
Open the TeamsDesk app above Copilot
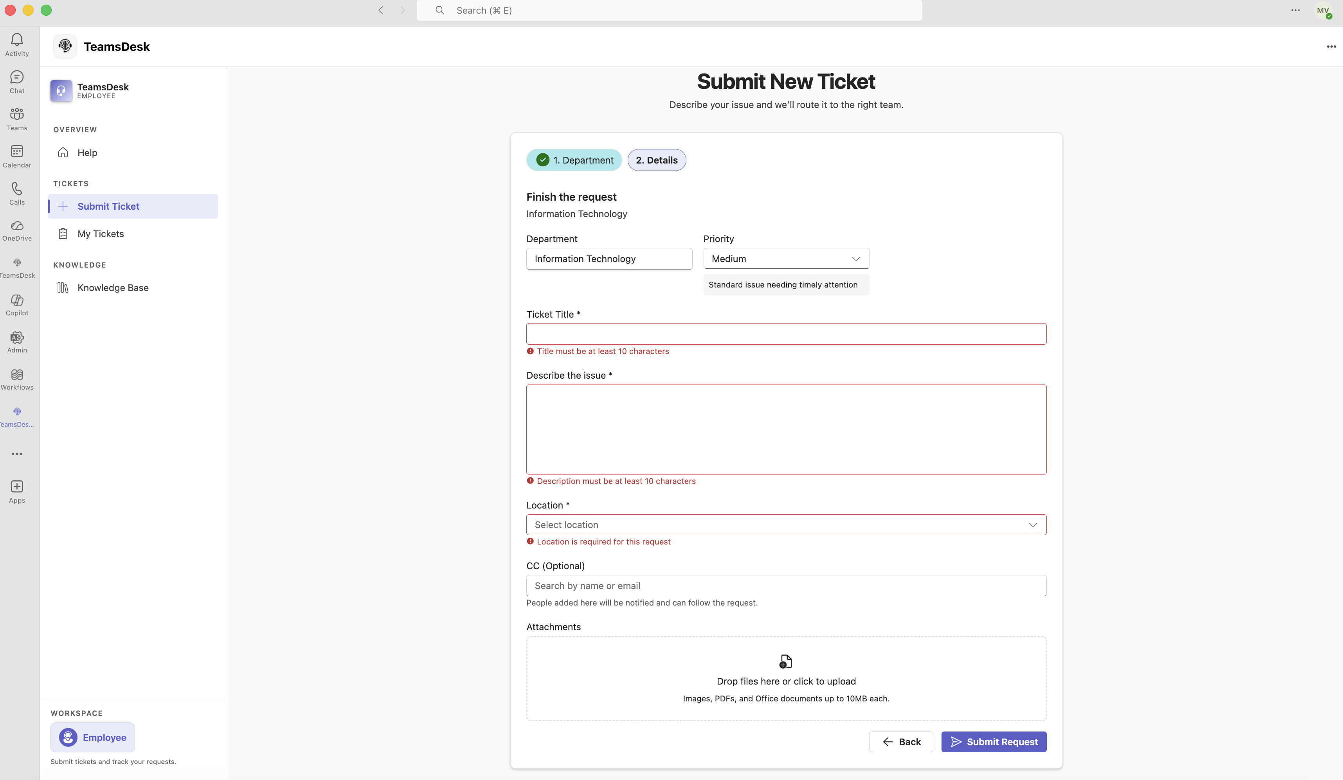(17, 262)
